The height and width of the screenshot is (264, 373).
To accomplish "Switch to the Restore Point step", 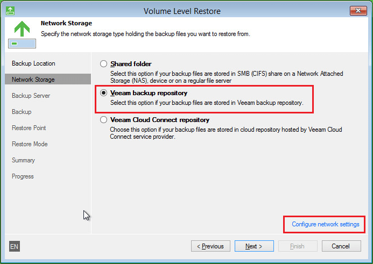I will coord(29,128).
